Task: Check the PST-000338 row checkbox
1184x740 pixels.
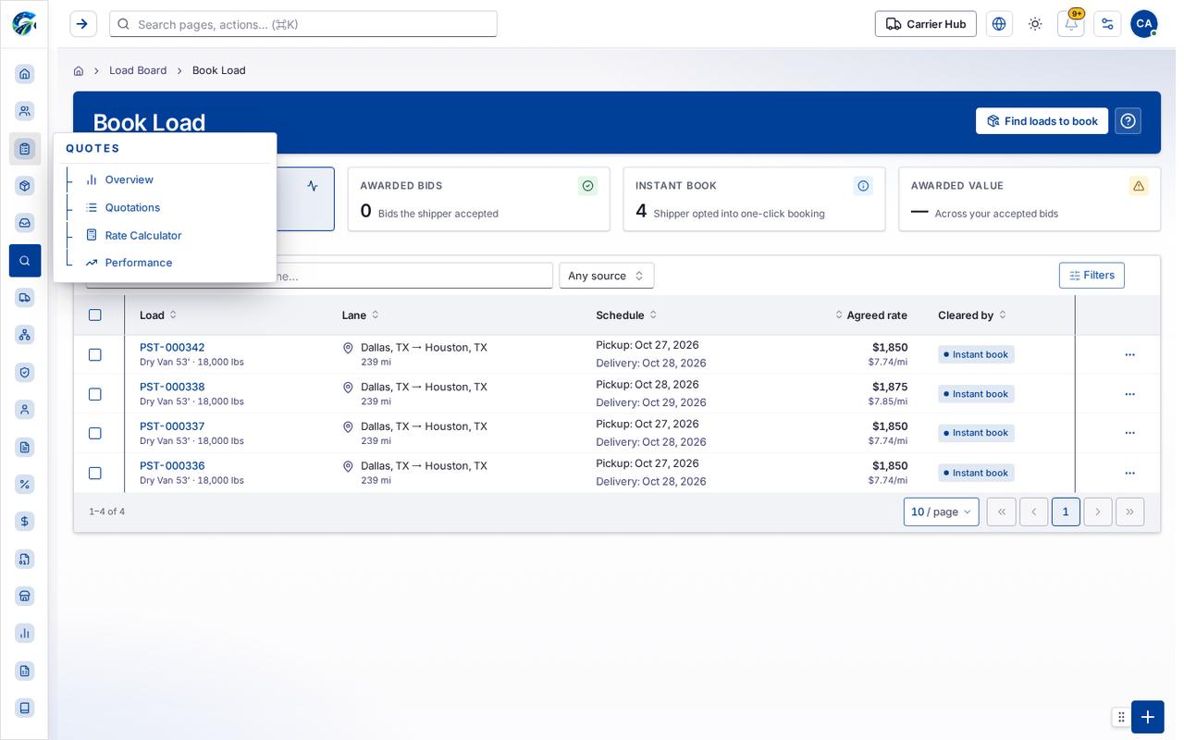Action: pos(94,394)
